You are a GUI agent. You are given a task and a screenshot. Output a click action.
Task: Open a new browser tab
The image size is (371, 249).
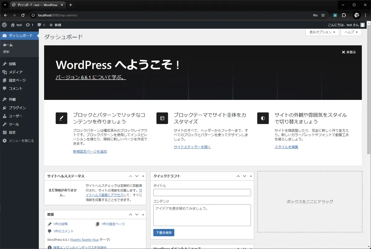coord(70,5)
